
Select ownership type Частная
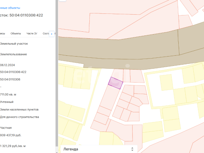[x=6, y=128]
